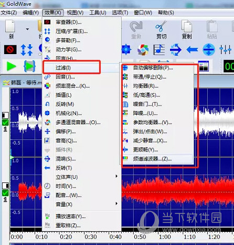The height and width of the screenshot is (245, 234).
Task: Click the reverb circular arrows icon in toolbar
Action: [x=175, y=49]
